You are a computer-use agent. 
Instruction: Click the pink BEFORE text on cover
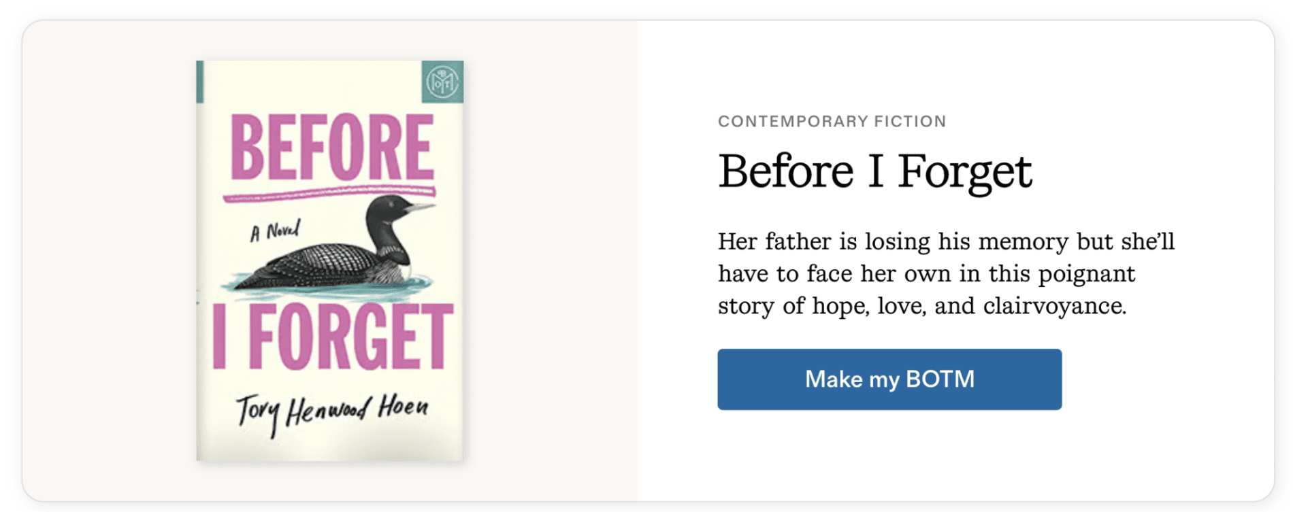[x=331, y=147]
